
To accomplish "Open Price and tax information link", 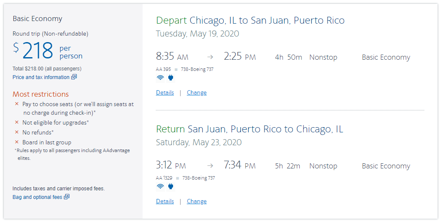I will (41, 77).
